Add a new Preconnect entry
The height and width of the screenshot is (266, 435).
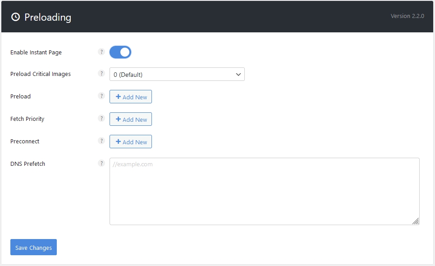(131, 142)
